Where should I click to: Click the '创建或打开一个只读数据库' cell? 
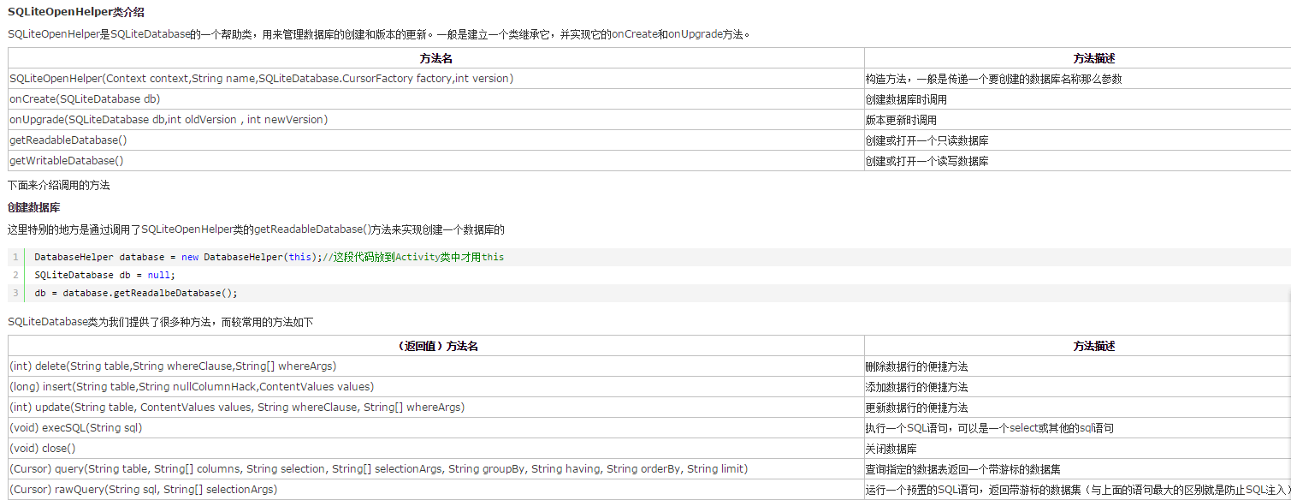pyautogui.click(x=1078, y=140)
